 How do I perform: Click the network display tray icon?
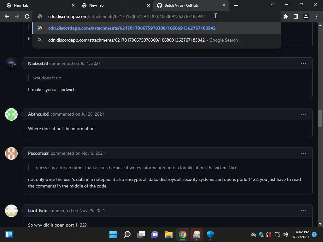point(277,234)
